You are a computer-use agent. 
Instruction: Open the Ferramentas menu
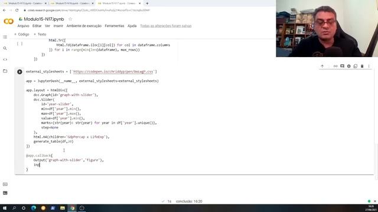(x=114, y=26)
